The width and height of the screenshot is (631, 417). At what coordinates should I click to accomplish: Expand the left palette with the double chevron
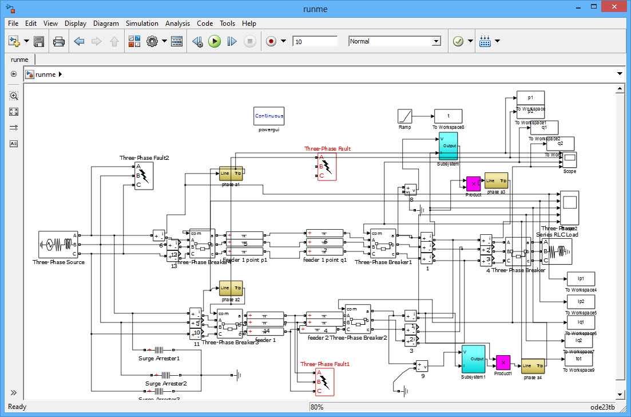coord(14,393)
